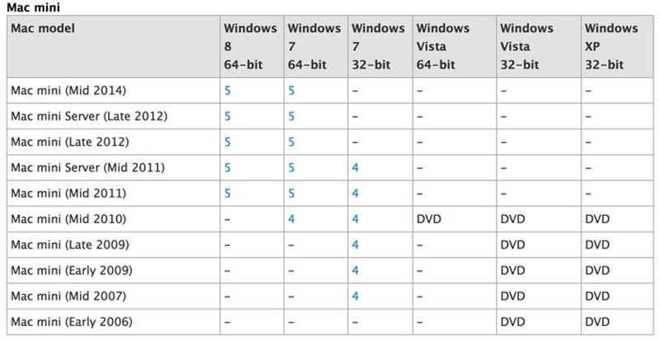Open the 4 link for Mac mini (Early 2009)
The image size is (659, 340).
click(355, 270)
